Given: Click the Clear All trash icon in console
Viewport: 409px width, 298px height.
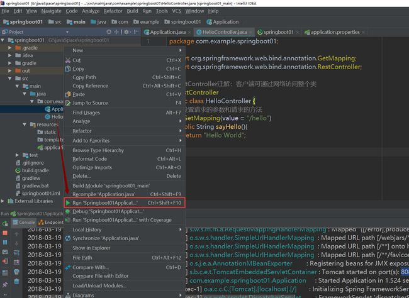Looking at the screenshot, I should coord(16,281).
